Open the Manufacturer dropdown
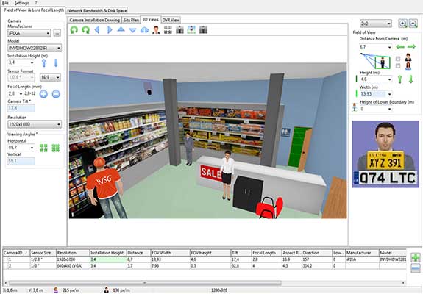This screenshot has height=294, width=423. pyautogui.click(x=29, y=33)
